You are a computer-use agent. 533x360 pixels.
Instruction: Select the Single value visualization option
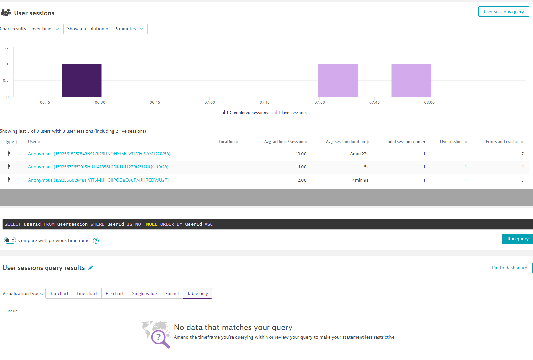[144, 293]
